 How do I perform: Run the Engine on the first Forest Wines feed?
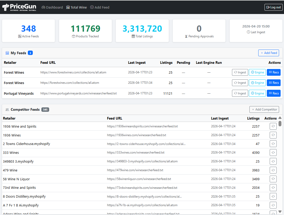(x=257, y=72)
